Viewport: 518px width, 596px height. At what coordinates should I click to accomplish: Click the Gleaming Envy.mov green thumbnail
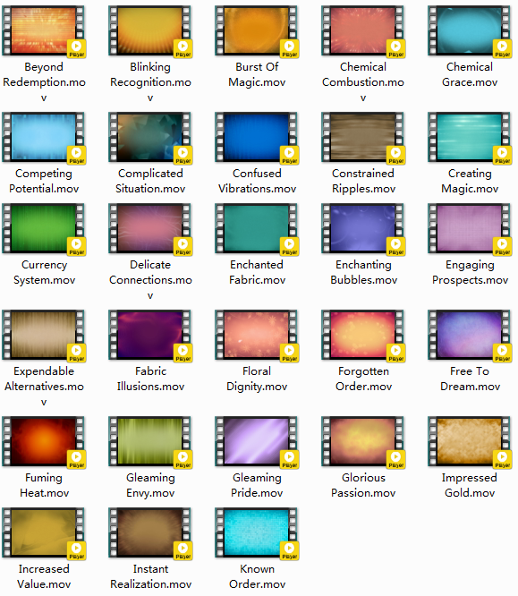click(x=150, y=442)
